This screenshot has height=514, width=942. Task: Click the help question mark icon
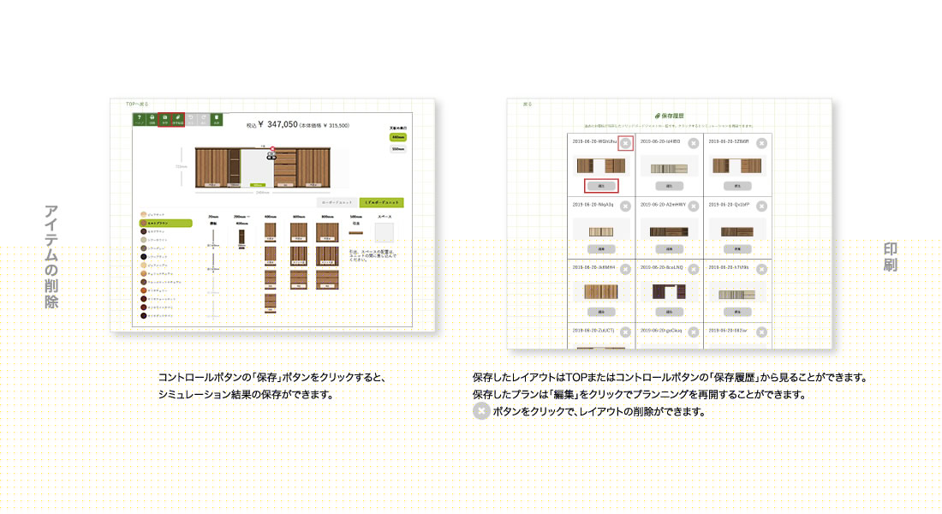(x=139, y=120)
